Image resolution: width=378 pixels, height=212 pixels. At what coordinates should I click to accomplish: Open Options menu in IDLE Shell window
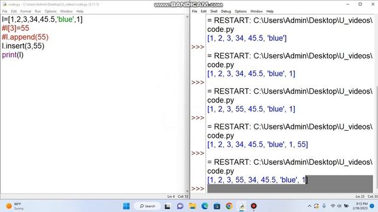(240, 11)
